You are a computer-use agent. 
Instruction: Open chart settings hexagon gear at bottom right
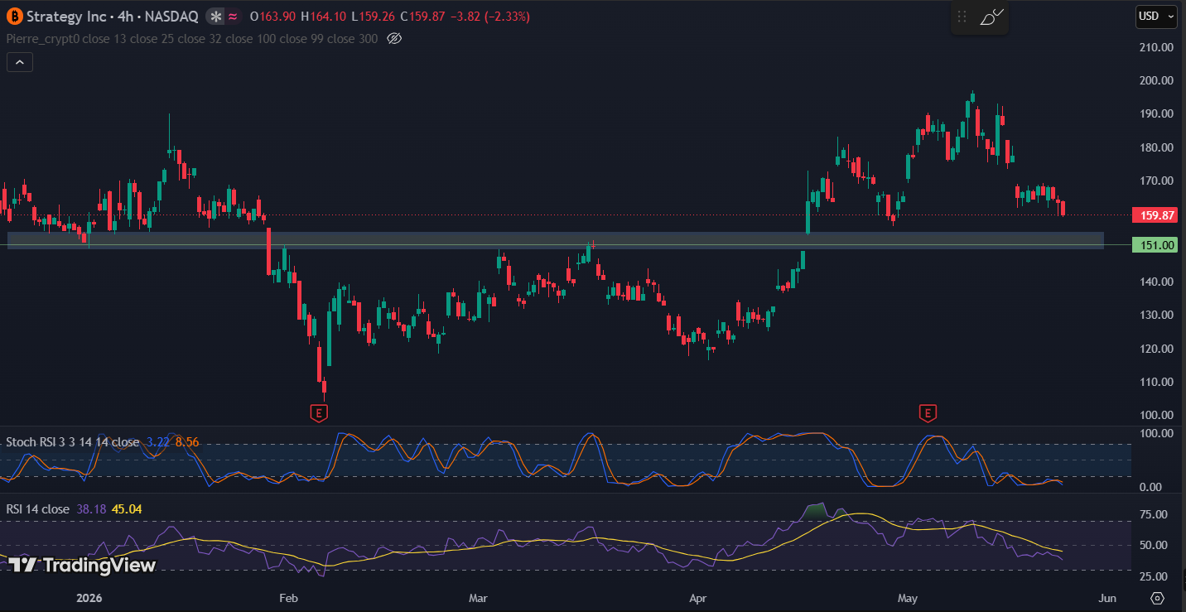tap(1158, 598)
